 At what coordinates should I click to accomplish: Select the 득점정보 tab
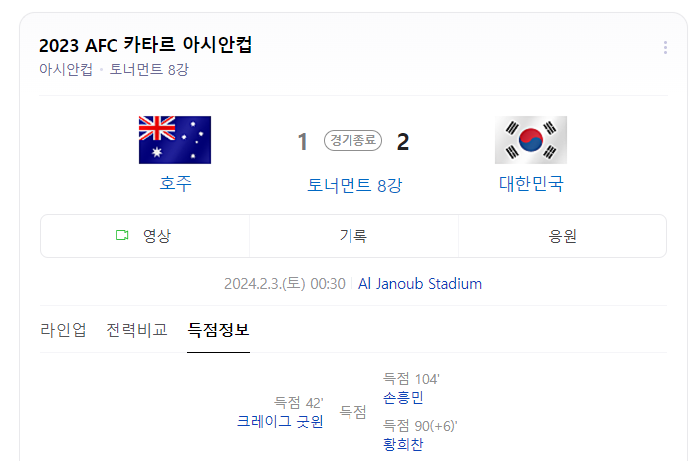coord(218,330)
